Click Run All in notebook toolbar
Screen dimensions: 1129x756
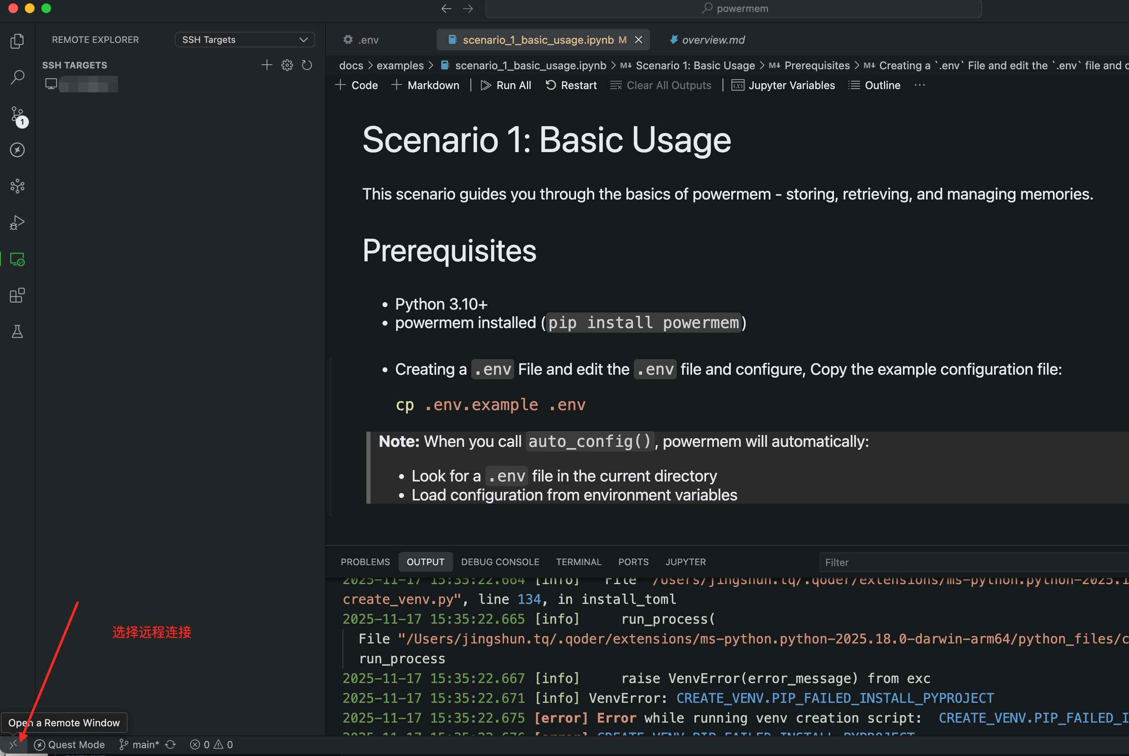point(506,85)
